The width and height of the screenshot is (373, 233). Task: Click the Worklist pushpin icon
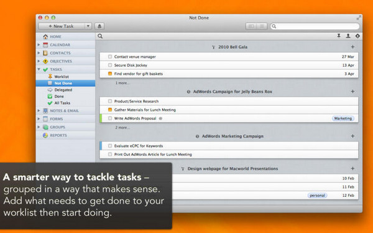pos(50,76)
